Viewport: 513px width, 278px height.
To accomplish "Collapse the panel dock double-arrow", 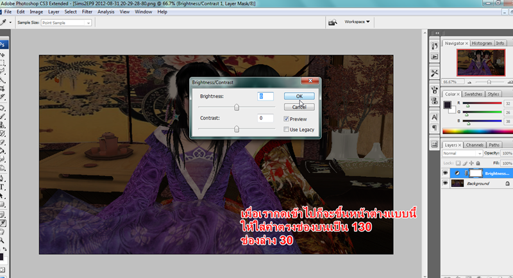I will (x=437, y=33).
